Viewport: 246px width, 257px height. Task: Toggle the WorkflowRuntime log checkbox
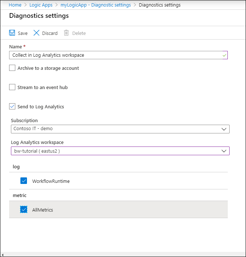coord(24,181)
